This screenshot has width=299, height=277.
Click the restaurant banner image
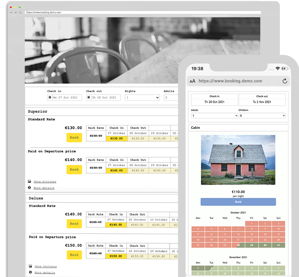point(142,50)
